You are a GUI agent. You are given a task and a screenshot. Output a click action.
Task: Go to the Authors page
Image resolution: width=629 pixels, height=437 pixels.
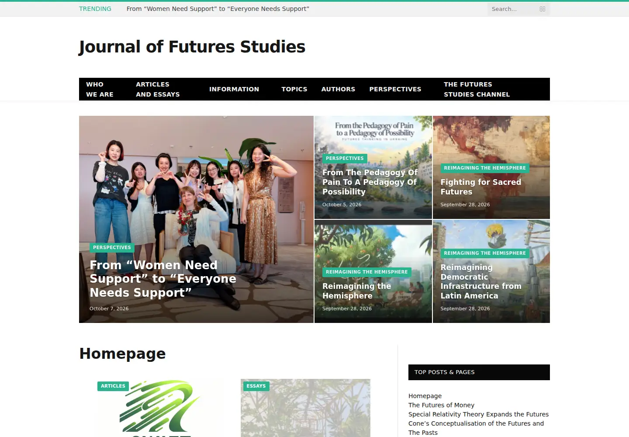pos(338,89)
